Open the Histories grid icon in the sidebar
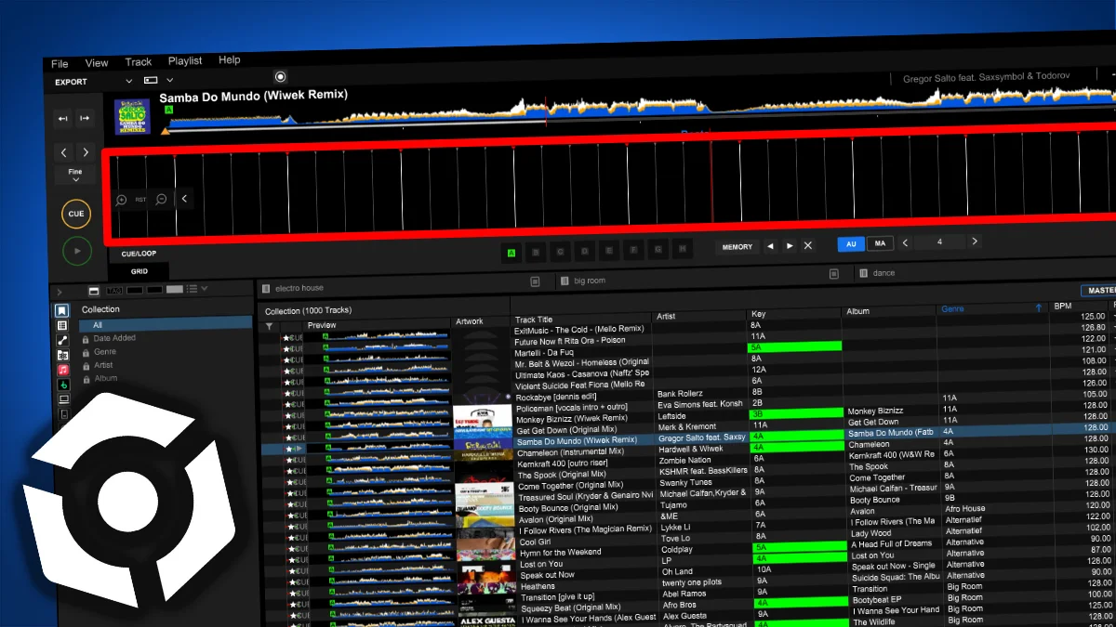1116x627 pixels. 62,355
